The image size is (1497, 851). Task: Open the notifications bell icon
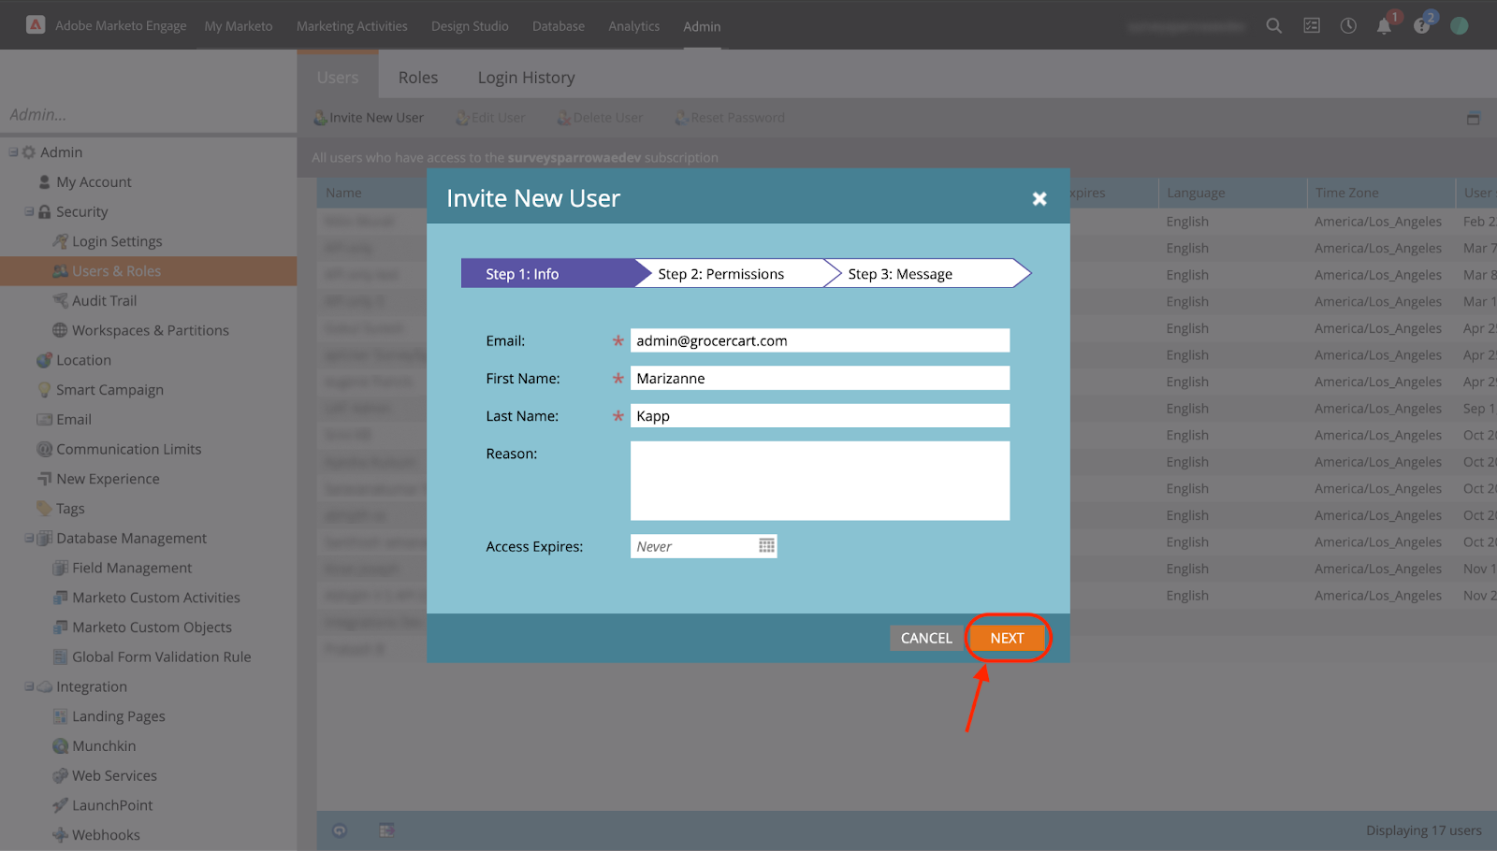(x=1384, y=26)
